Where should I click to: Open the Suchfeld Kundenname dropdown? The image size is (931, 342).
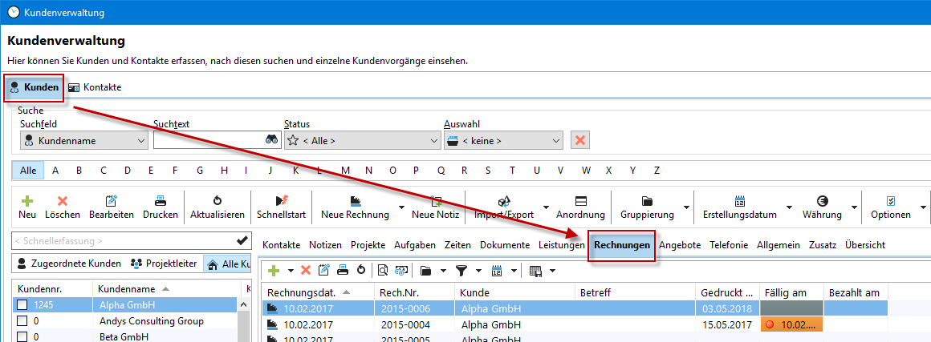(x=84, y=140)
